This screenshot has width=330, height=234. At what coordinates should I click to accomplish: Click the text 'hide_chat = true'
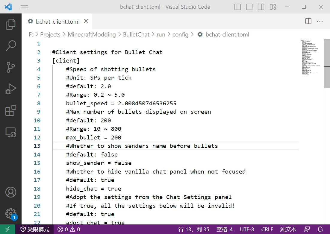pyautogui.click(x=93, y=189)
